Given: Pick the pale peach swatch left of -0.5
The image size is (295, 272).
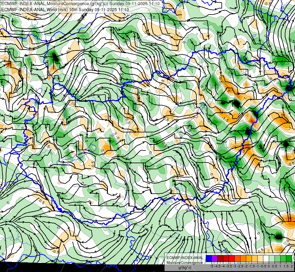Looking at the screenshot, I should click(260, 258).
